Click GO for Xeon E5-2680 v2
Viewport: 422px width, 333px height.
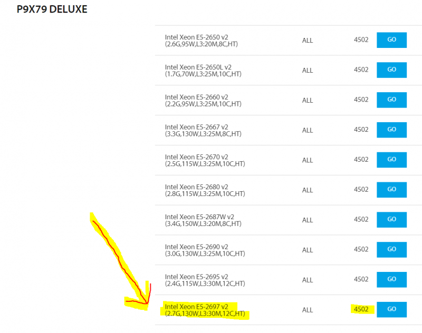pyautogui.click(x=391, y=190)
